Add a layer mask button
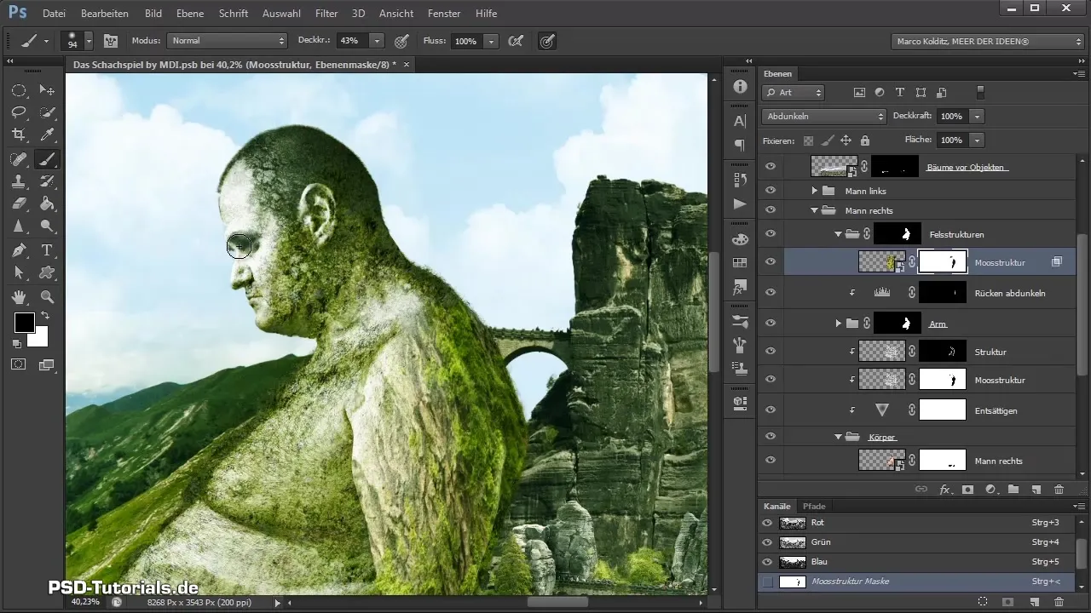Viewport: 1091px width, 613px height. tap(967, 490)
